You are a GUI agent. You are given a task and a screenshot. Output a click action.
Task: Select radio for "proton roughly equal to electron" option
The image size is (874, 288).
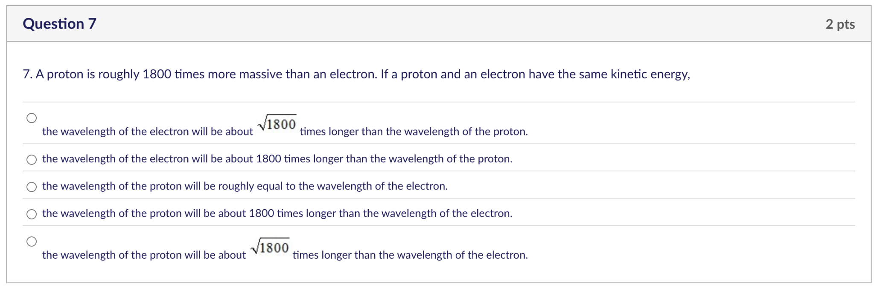(x=32, y=187)
